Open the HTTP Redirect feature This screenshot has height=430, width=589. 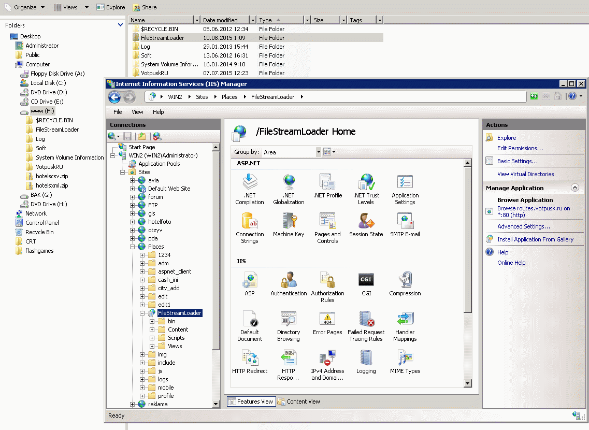(x=249, y=362)
